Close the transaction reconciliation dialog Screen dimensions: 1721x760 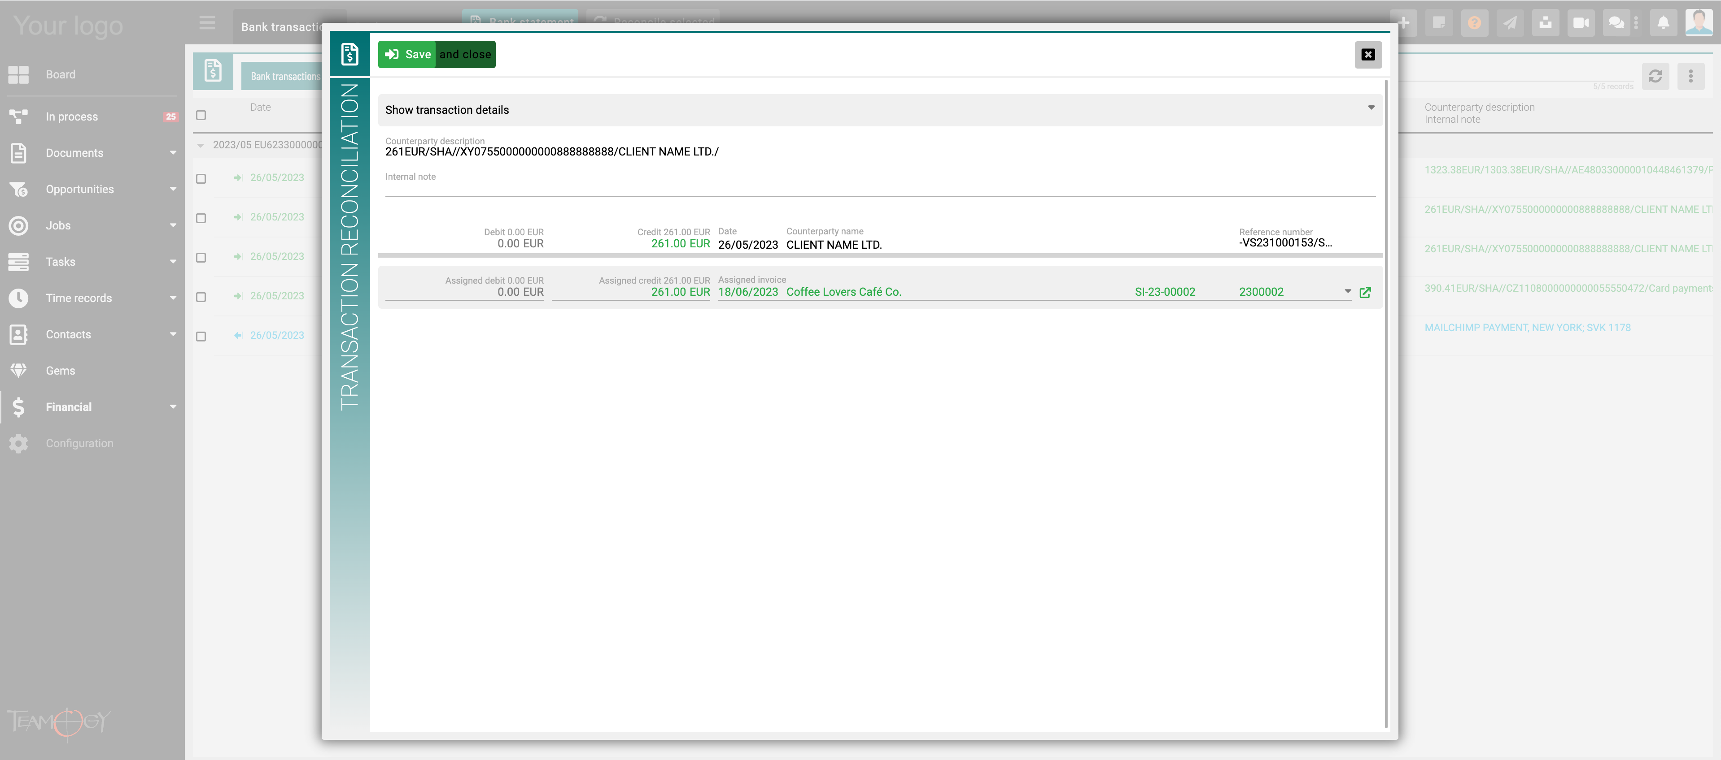tap(1367, 55)
